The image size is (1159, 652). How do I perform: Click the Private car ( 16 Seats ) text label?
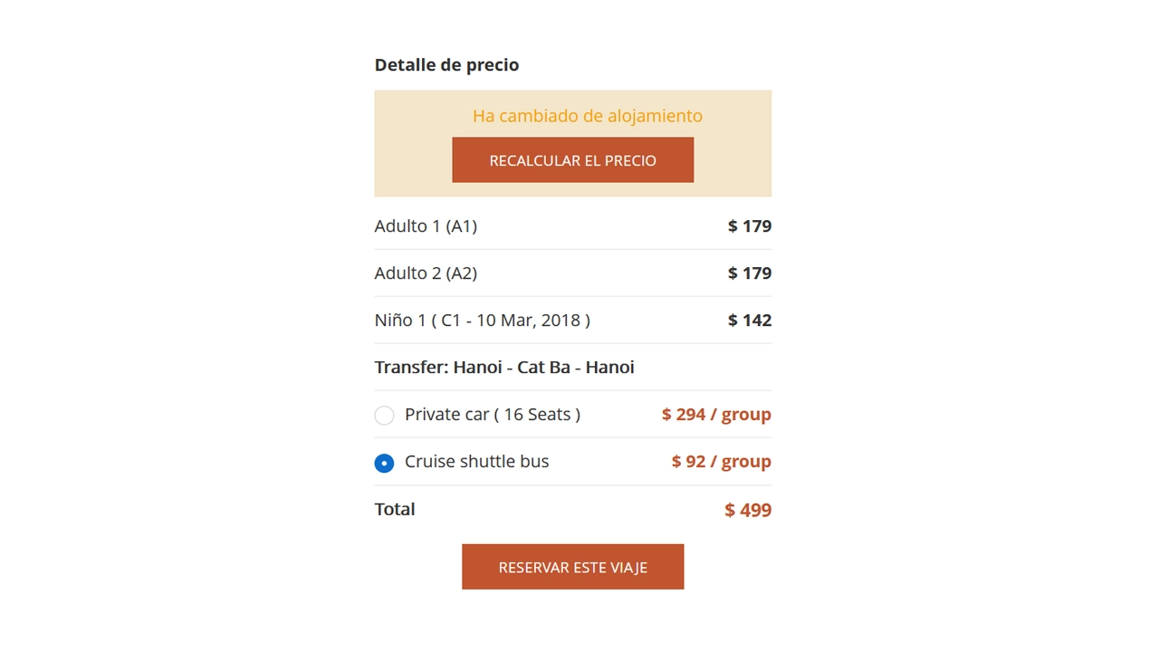[492, 414]
